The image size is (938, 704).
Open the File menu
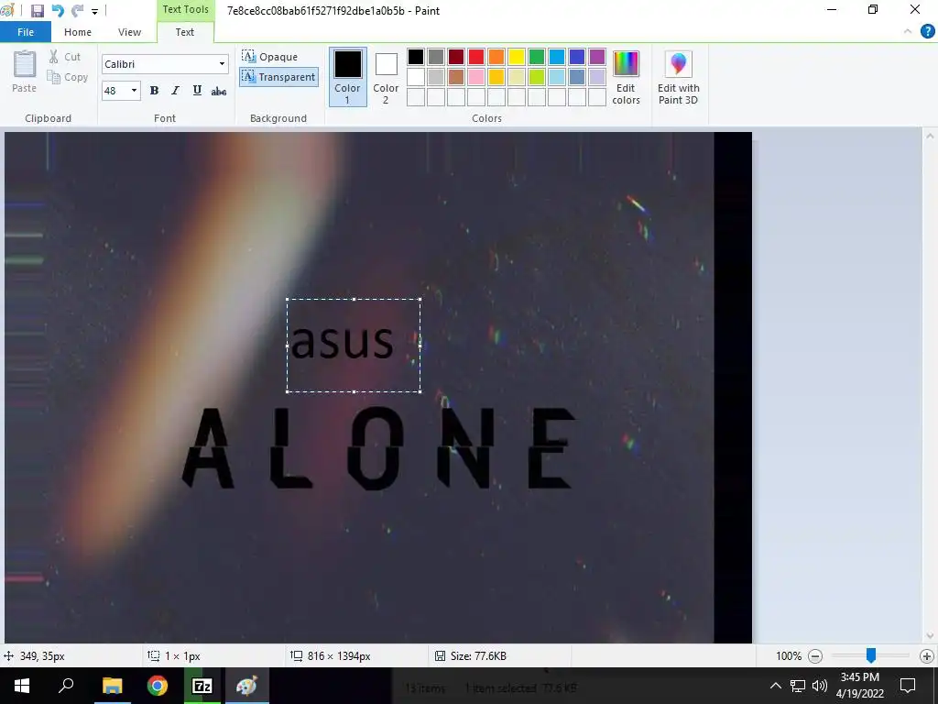click(x=26, y=32)
